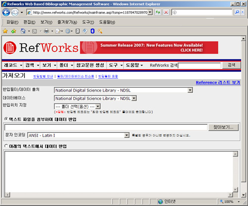Expand the 폴더 선택(옵션) dropdown
This screenshot has height=206, width=248.
98,106
